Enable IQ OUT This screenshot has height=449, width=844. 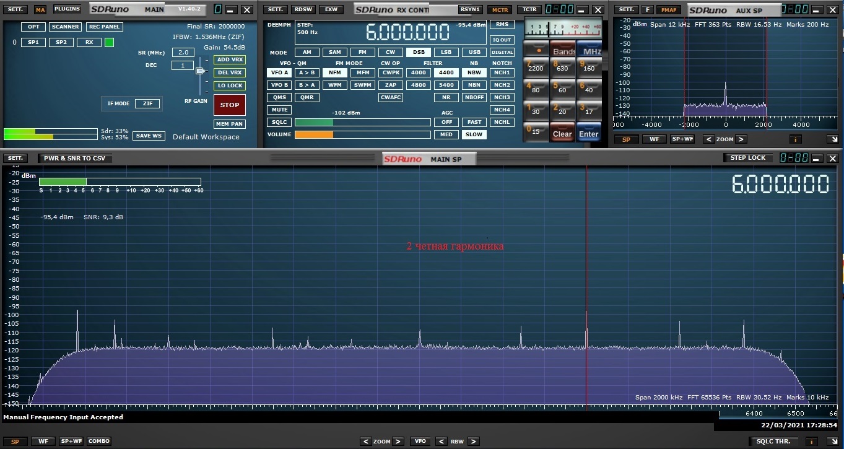pos(502,40)
